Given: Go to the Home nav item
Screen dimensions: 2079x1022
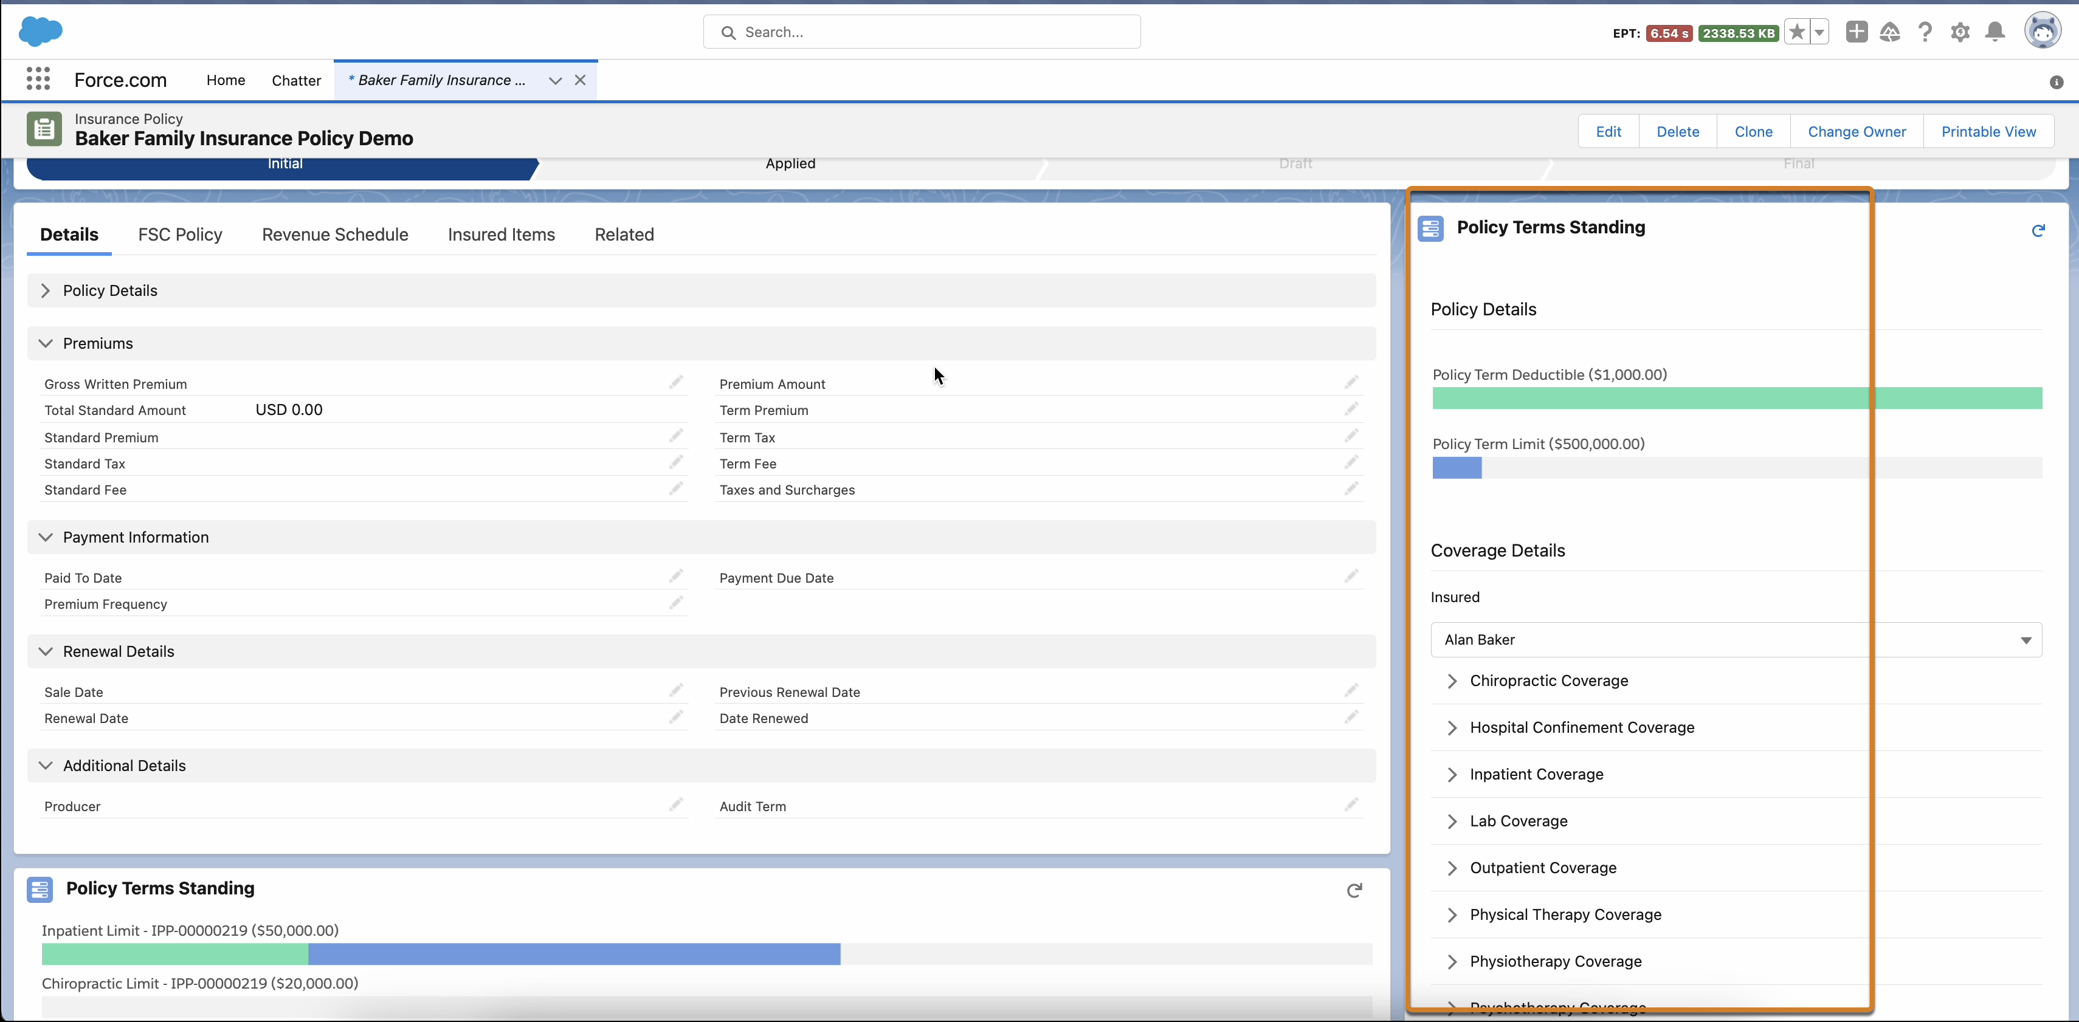Looking at the screenshot, I should pos(226,80).
